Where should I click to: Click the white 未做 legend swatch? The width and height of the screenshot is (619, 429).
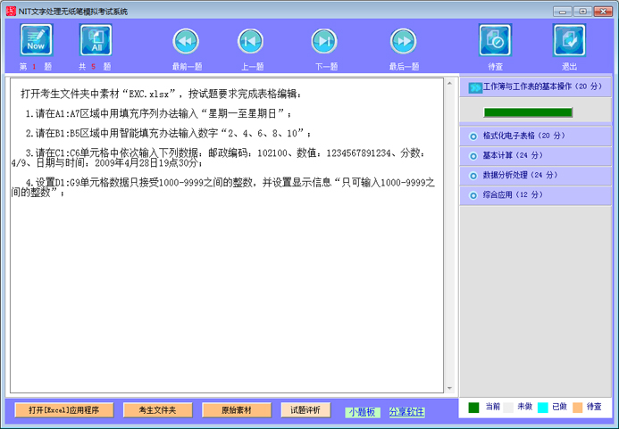[508, 408]
